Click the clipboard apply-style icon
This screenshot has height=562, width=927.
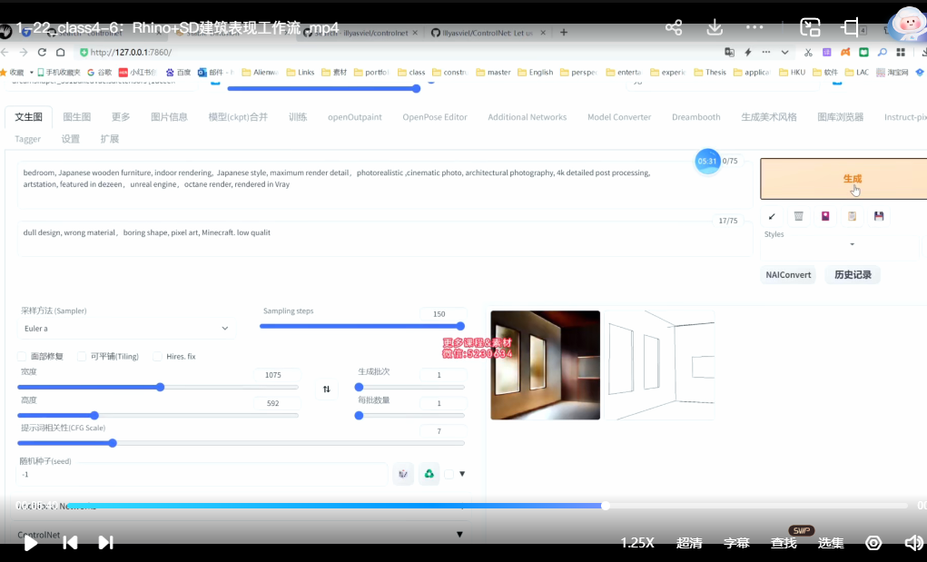pyautogui.click(x=852, y=216)
